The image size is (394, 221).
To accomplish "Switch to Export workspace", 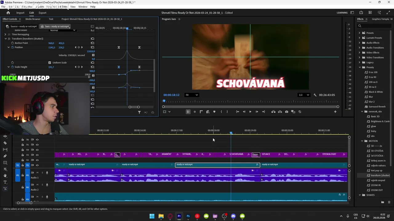I will click(42, 13).
